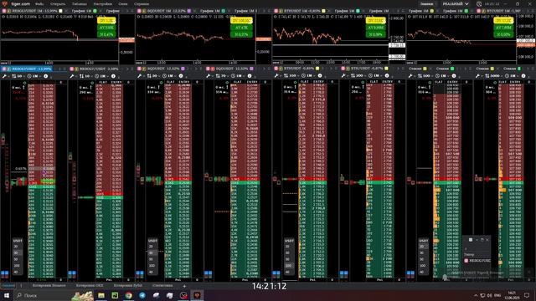The height and width of the screenshot is (301, 536).
Task: Expand the РЕАЛЬНЫЙ account mode dropdown
Action: point(456,3)
